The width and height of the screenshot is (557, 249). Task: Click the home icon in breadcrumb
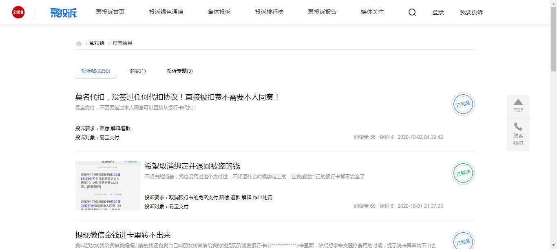coord(78,43)
